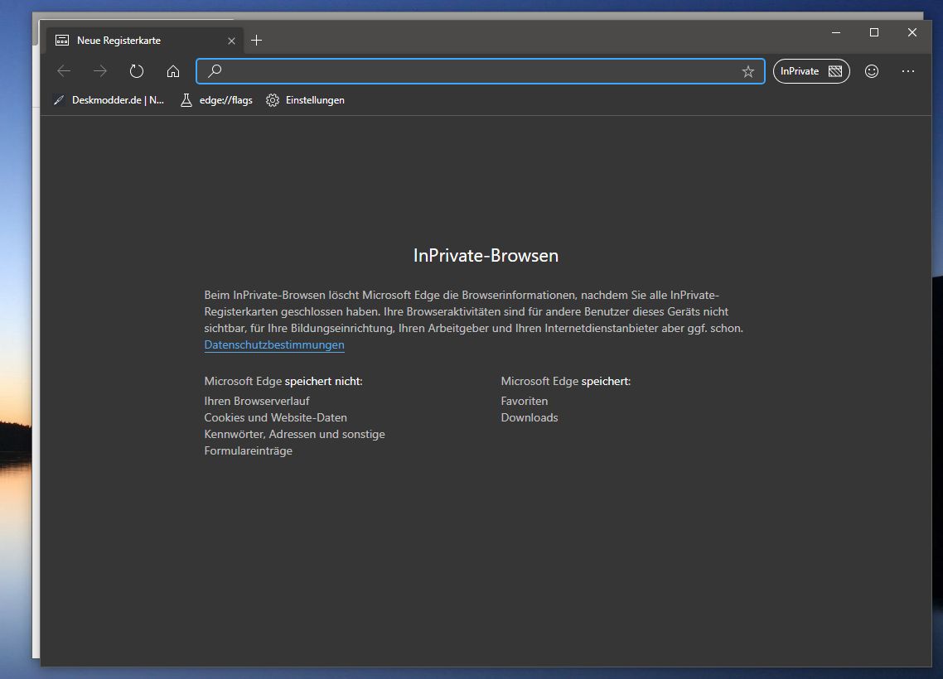Go forward with the forward arrow
This screenshot has height=679, width=943.
point(100,71)
